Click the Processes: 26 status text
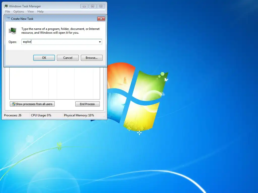 [x=13, y=115]
